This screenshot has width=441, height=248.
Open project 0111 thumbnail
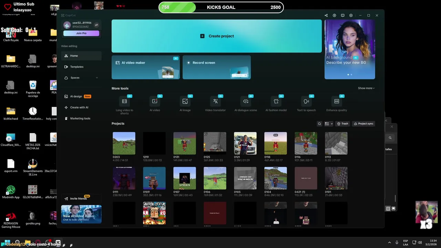(x=124, y=178)
